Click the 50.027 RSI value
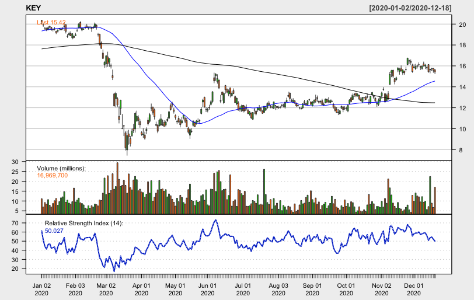This screenshot has width=474, height=300. point(54,231)
